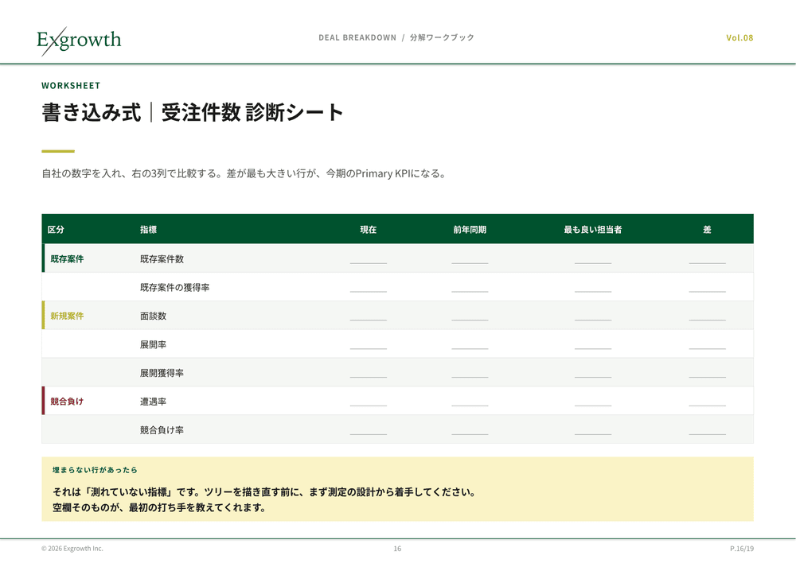Click the 差 column header
This screenshot has height=563, width=796.
click(707, 229)
